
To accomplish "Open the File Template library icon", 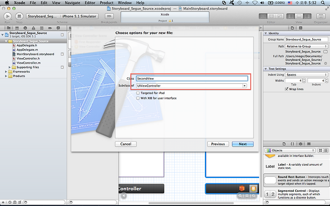I will [284, 144].
